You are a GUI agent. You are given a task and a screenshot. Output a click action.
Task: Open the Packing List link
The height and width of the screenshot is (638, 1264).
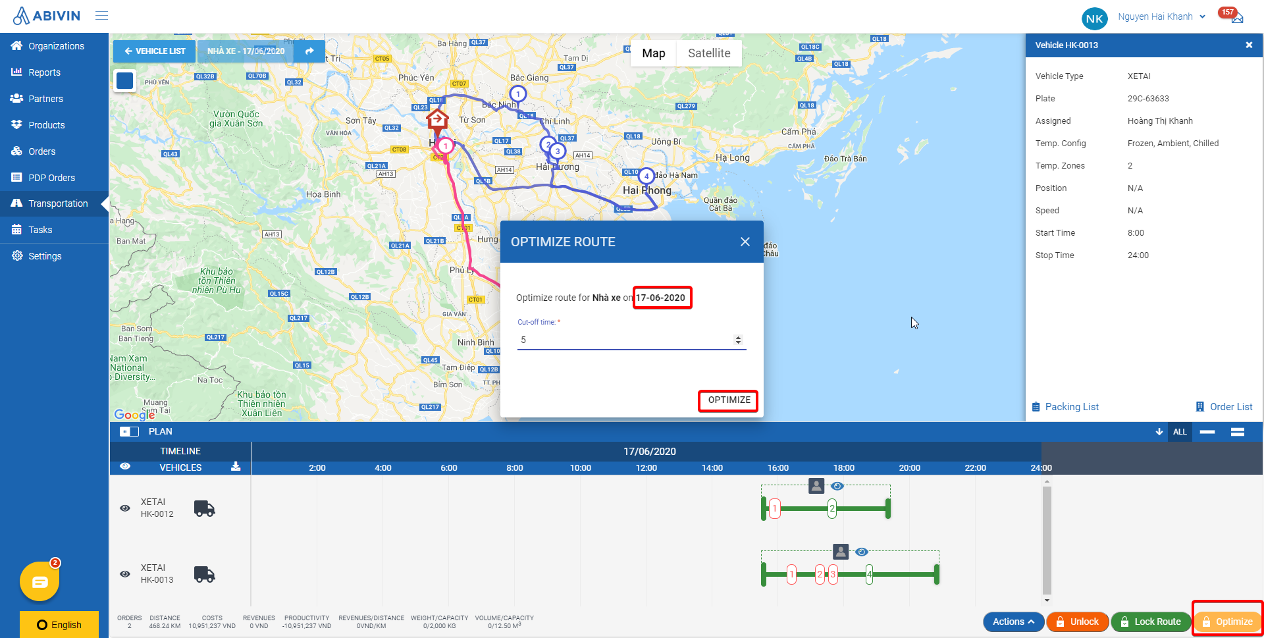(x=1071, y=407)
